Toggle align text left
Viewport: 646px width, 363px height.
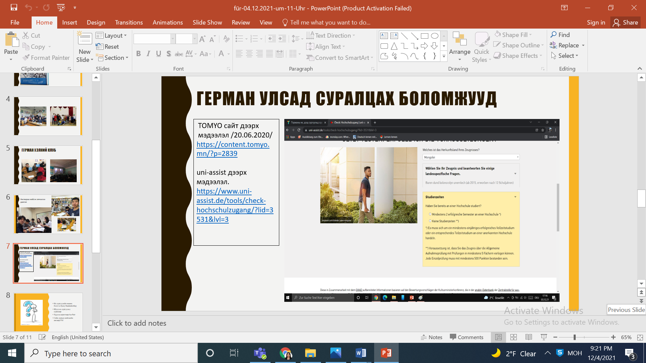click(x=239, y=54)
